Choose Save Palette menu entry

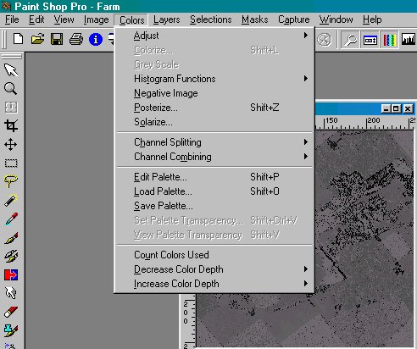coord(214,206)
